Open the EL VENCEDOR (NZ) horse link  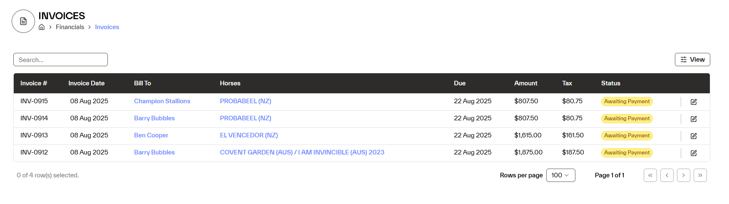pos(249,135)
